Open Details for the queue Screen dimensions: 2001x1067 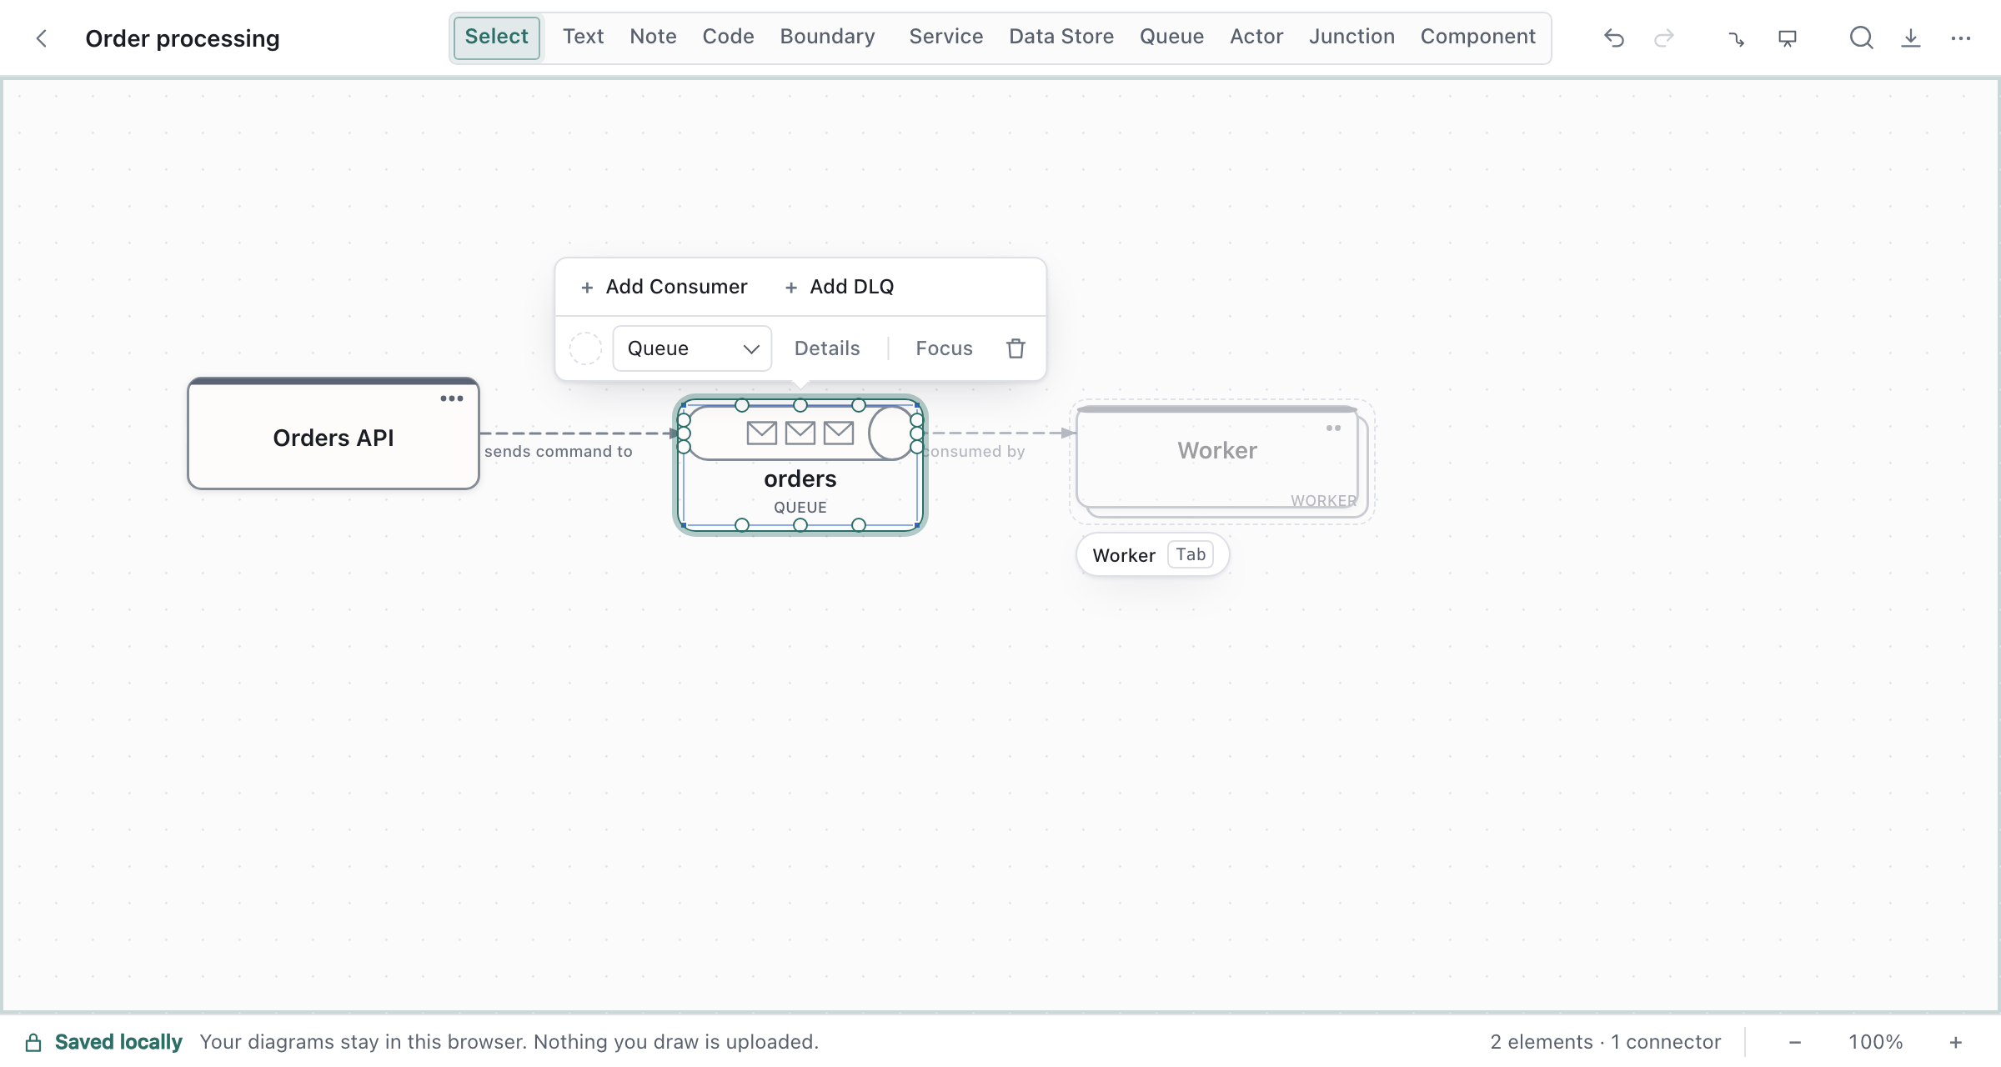pyautogui.click(x=827, y=348)
